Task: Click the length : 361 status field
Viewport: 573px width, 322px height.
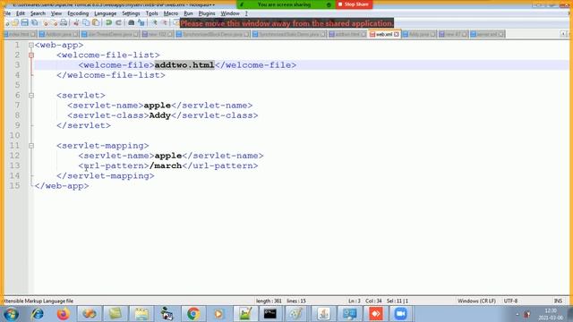Action: point(269,301)
